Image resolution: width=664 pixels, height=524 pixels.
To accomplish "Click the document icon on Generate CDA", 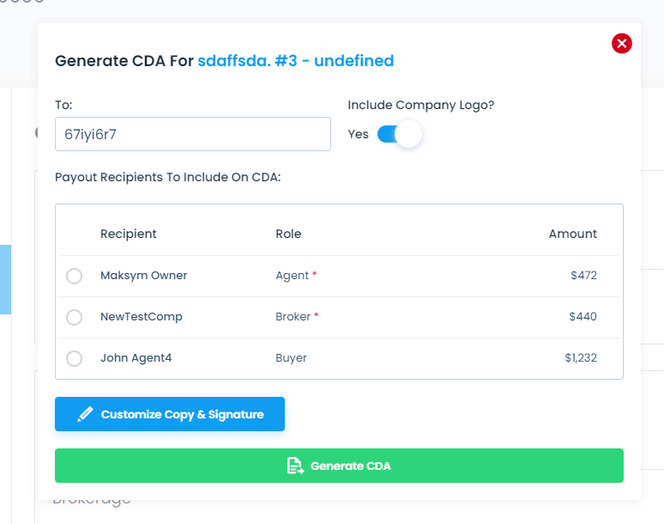I will [295, 466].
